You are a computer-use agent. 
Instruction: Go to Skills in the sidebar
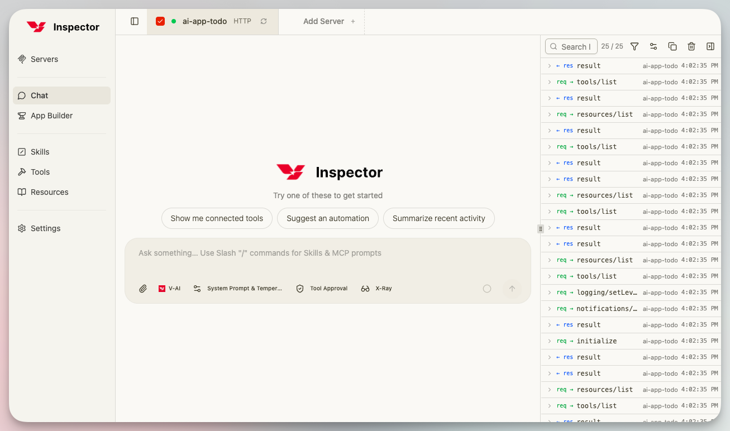coord(61,152)
